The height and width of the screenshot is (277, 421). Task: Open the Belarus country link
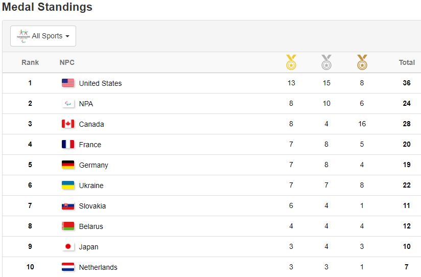click(x=91, y=226)
